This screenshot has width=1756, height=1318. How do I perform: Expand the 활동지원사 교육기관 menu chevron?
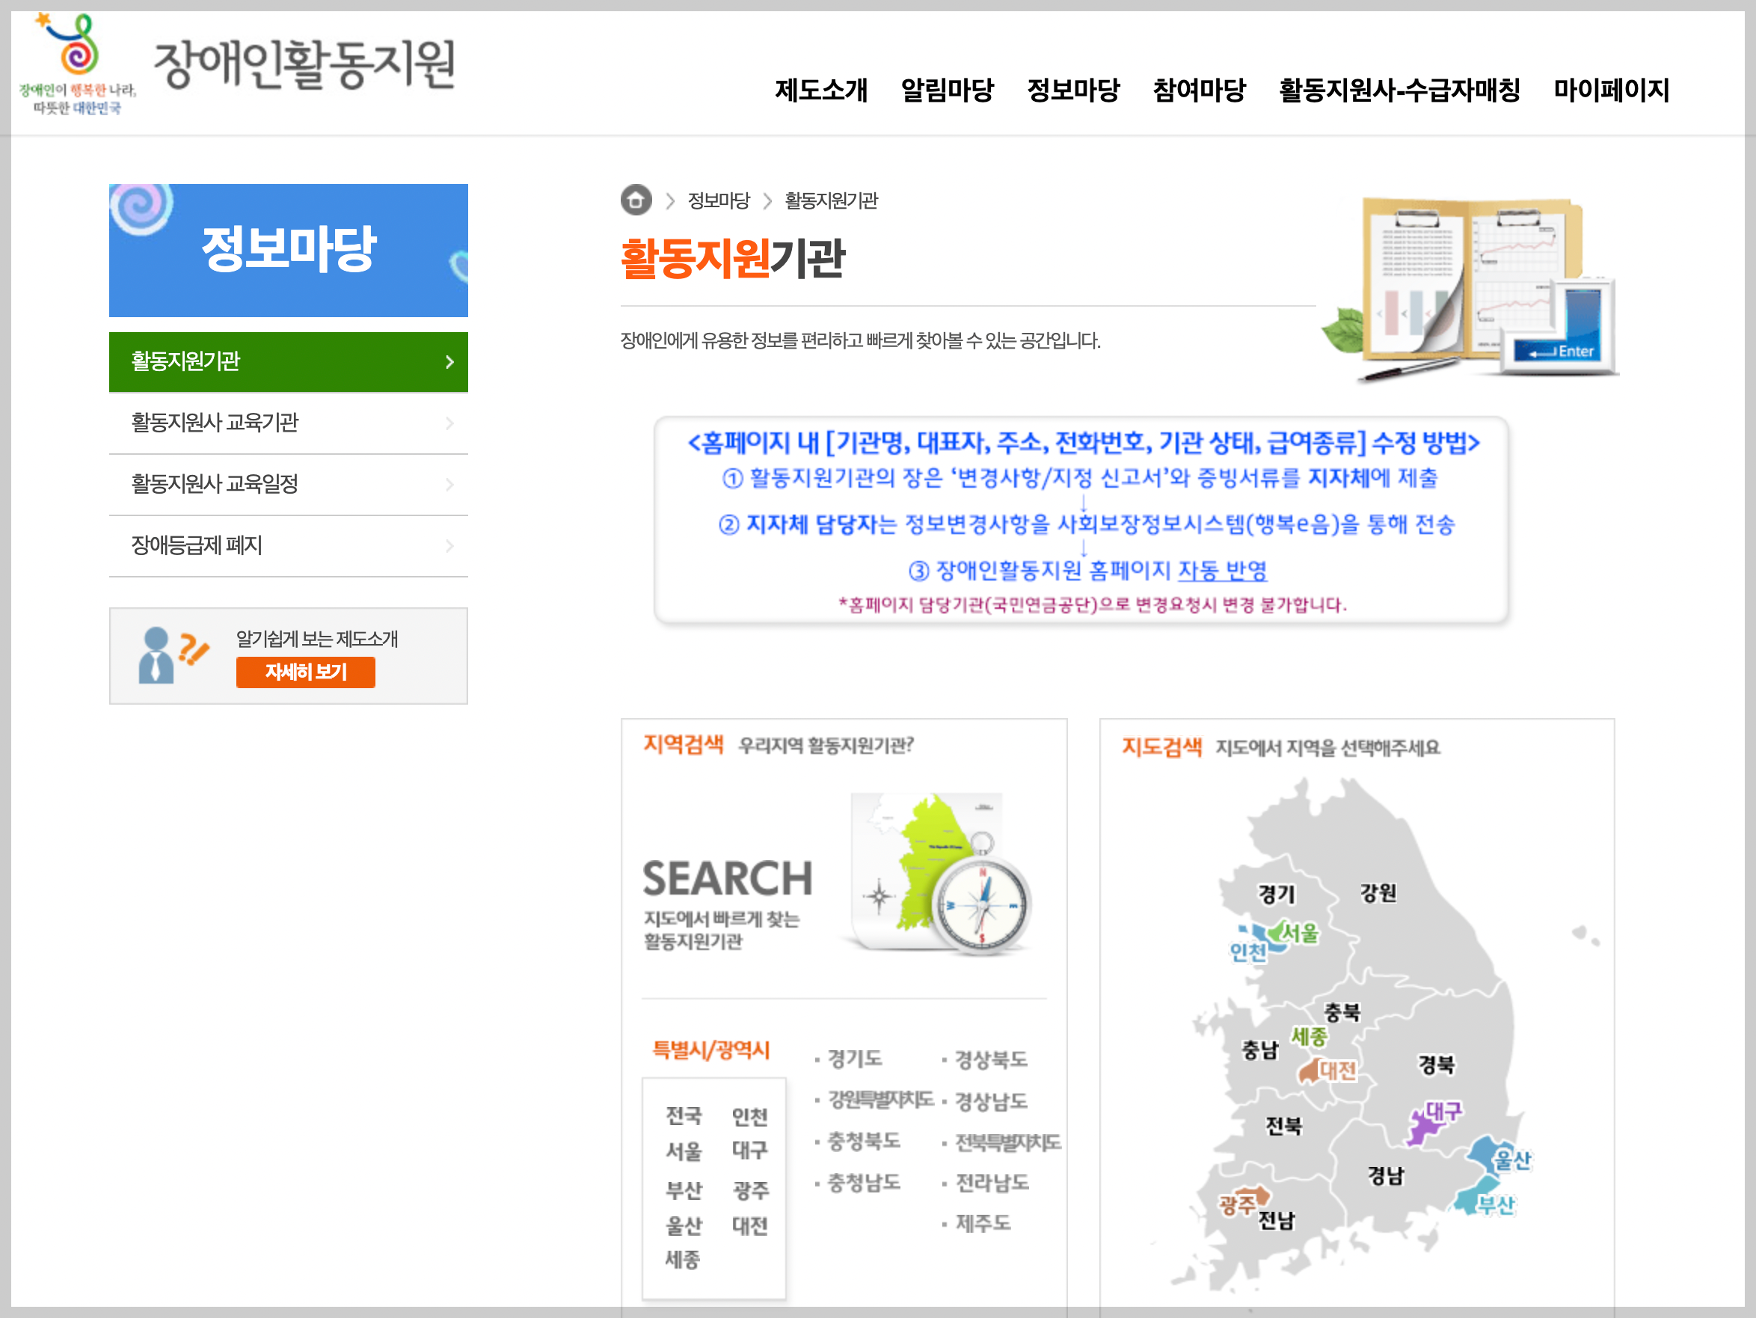pyautogui.click(x=450, y=423)
